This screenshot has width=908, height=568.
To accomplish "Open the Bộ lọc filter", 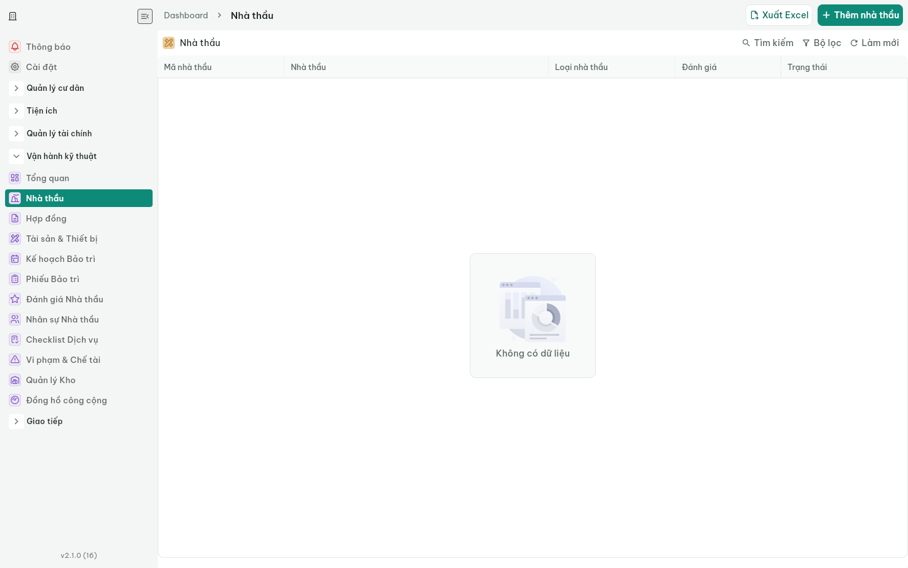I will click(x=822, y=43).
